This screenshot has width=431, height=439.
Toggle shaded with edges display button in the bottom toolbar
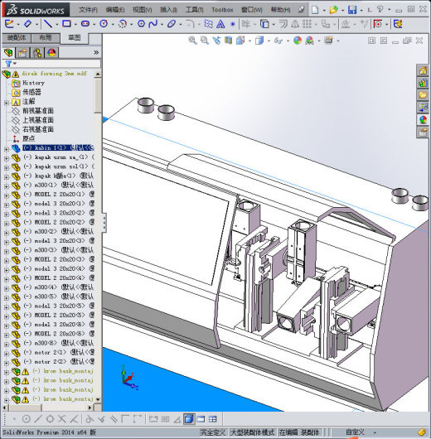pyautogui.click(x=189, y=419)
